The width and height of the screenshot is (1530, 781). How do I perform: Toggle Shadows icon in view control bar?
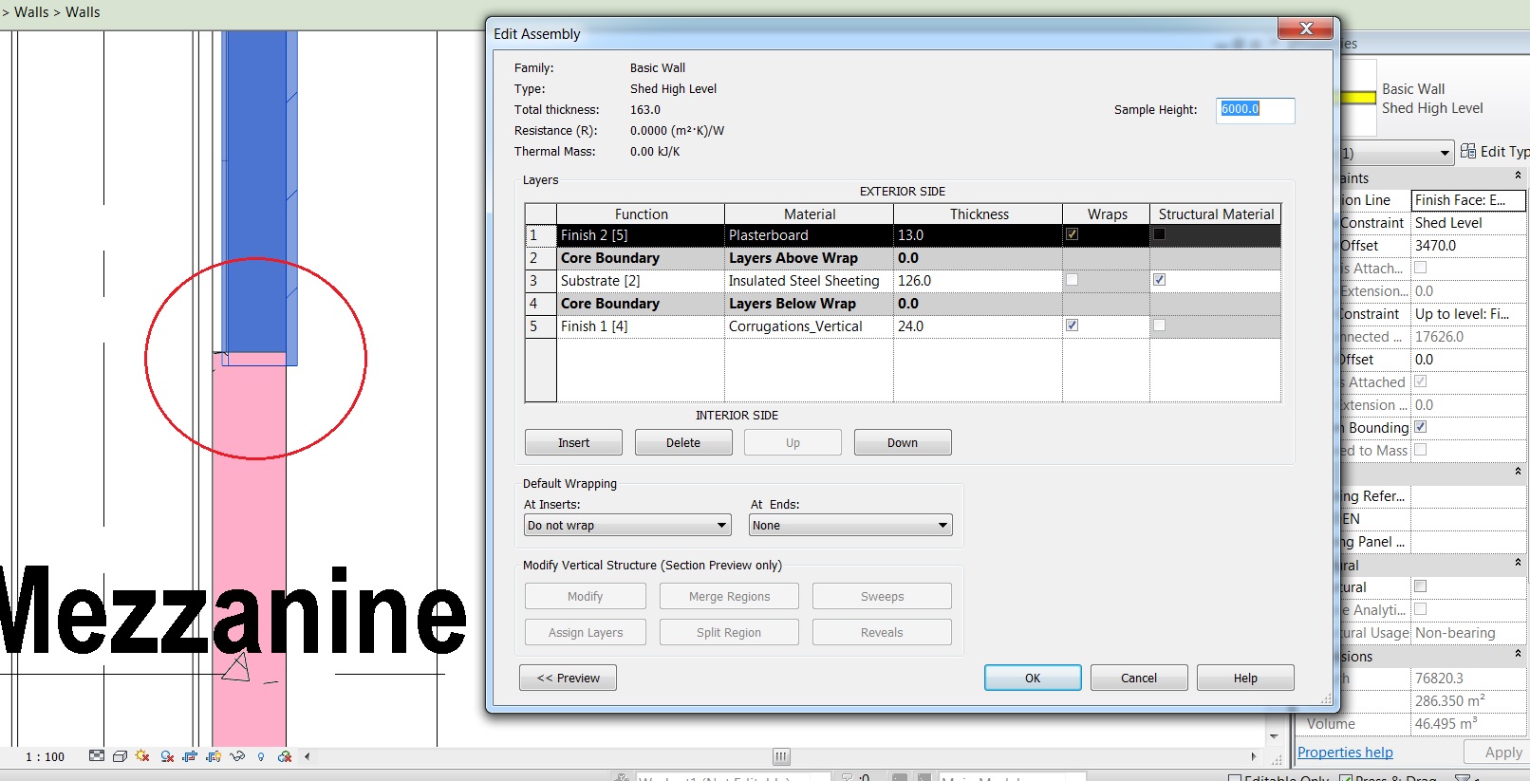coord(167,756)
